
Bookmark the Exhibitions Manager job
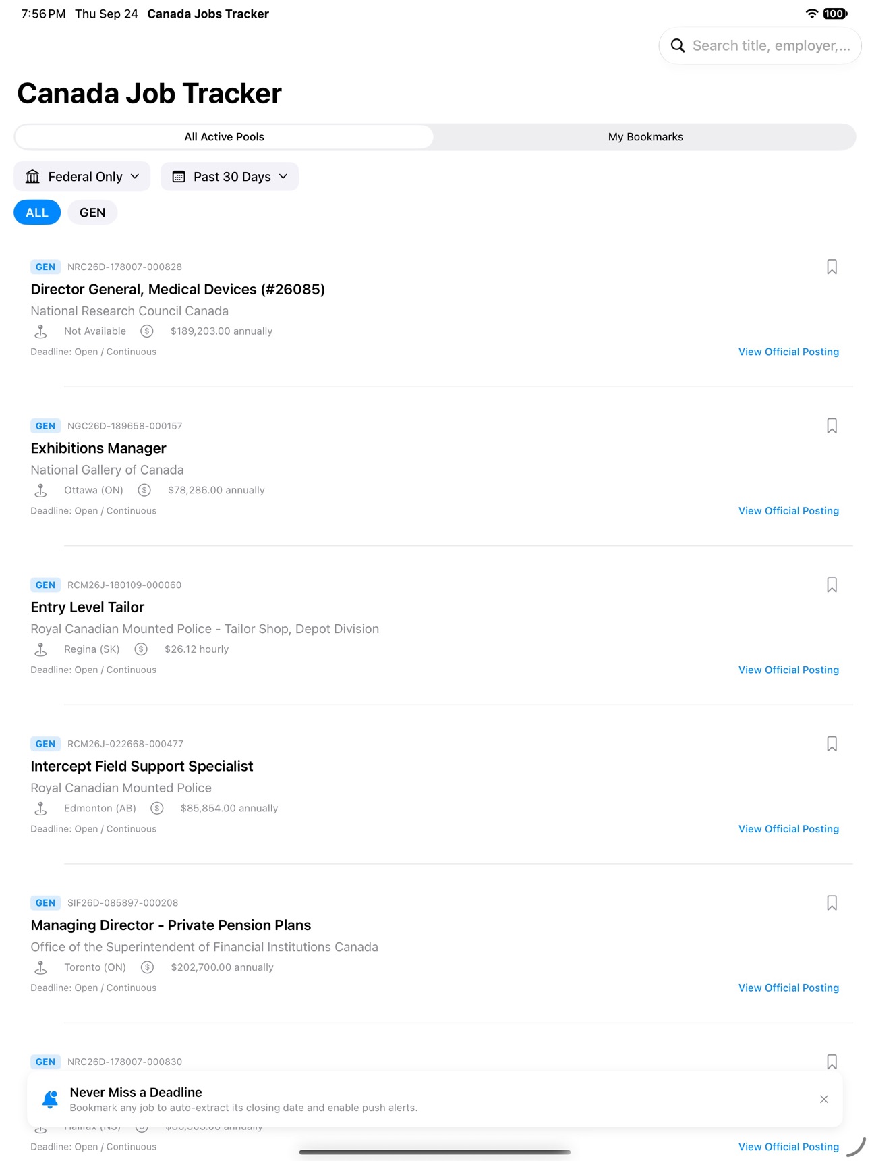pos(832,426)
